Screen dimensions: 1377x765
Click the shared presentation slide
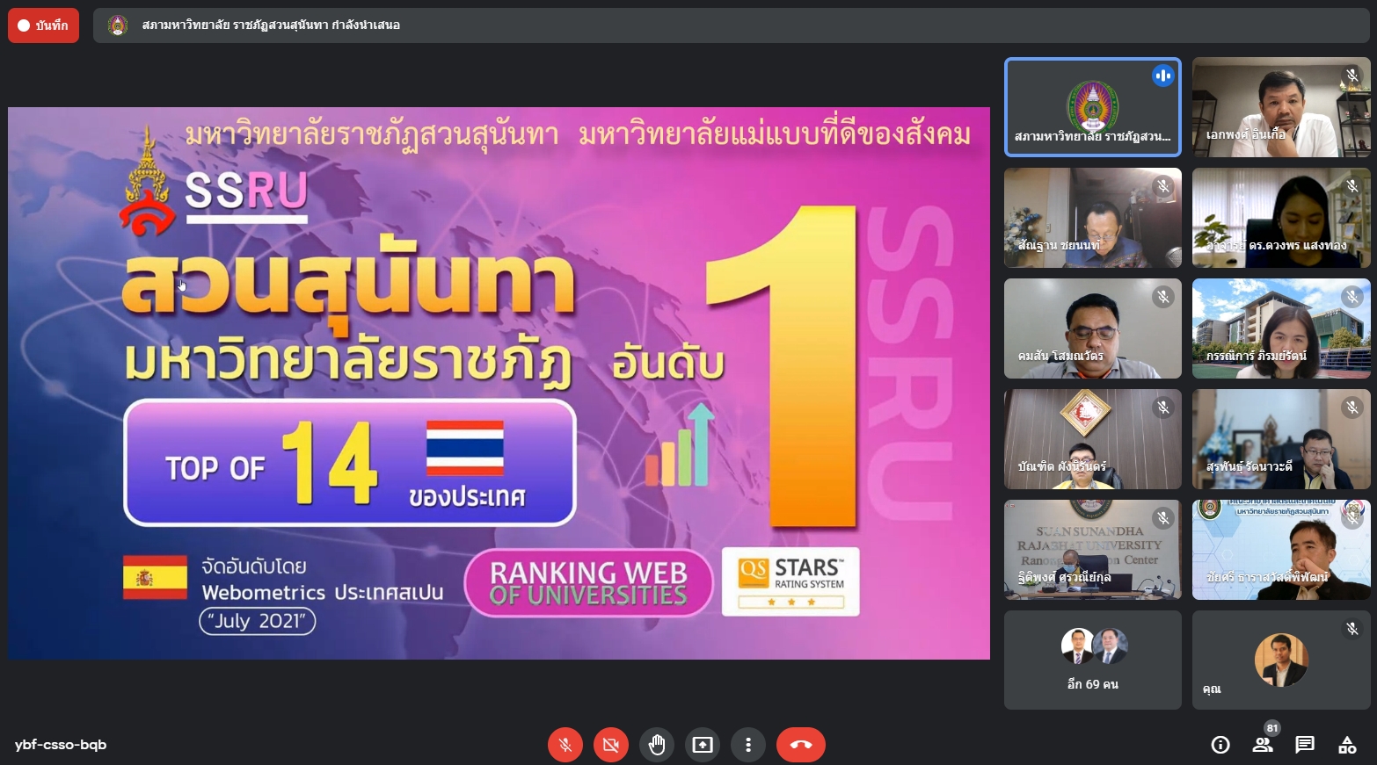click(x=499, y=383)
